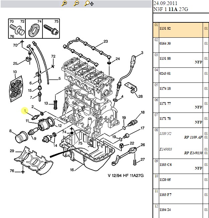The width and height of the screenshot is (209, 218).
Task: Select part number 1103 C6
Action: click(166, 165)
